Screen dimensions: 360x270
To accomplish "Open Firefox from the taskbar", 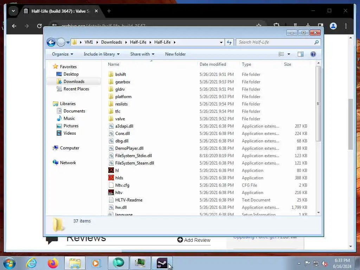I will click(53, 263).
